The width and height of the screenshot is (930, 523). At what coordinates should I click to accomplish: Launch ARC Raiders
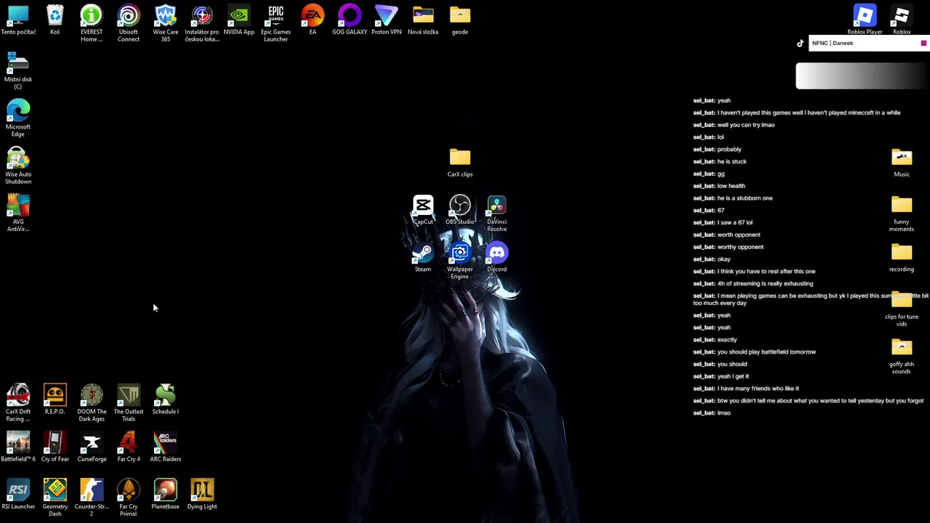pyautogui.click(x=166, y=447)
